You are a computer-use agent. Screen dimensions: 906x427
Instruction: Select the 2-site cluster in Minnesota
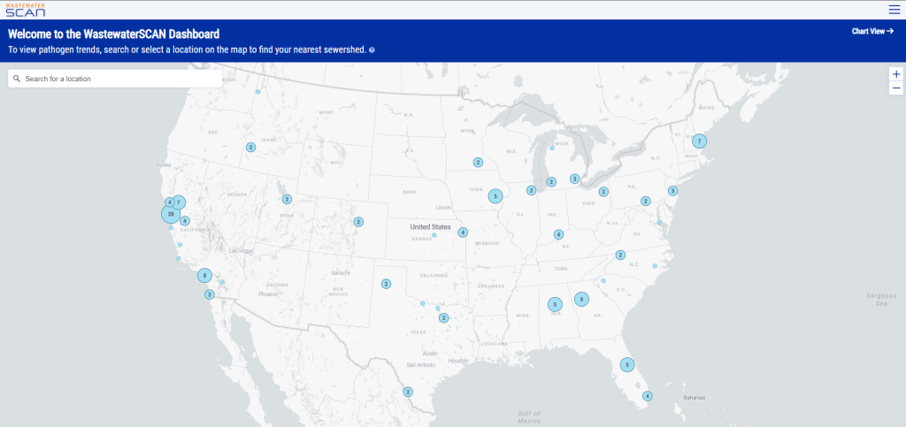[478, 162]
